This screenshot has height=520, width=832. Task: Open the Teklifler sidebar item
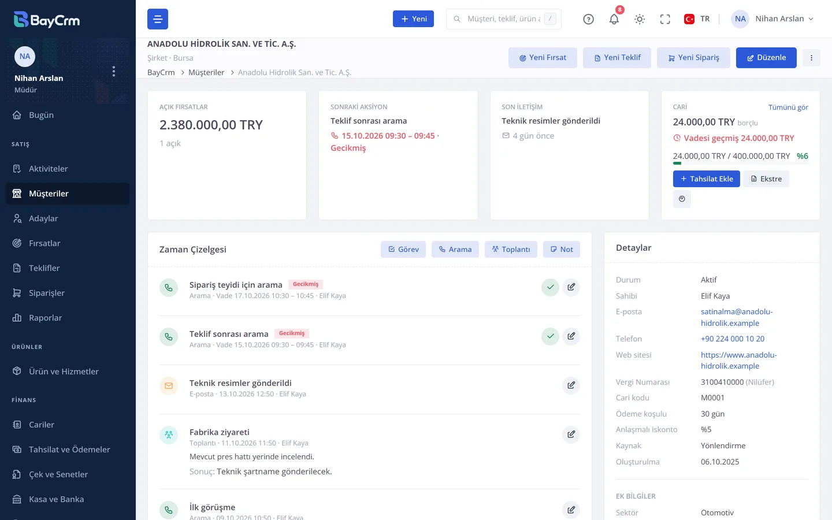(x=68, y=268)
